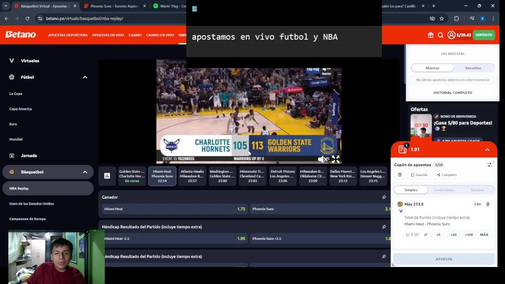Screen dimensions: 505x284
Task: Clear all bets with the coupon trash icon
Action: click(400, 175)
